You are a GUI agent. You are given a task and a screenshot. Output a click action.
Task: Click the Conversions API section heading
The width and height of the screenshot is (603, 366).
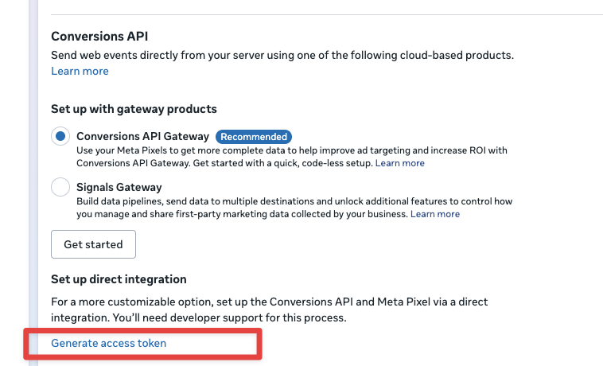click(99, 37)
